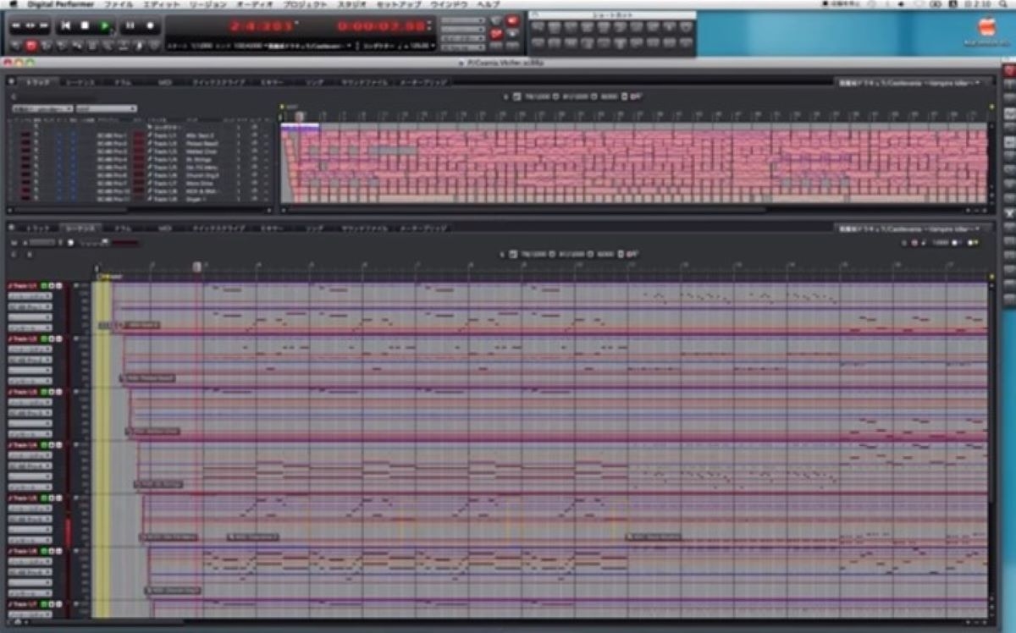1016x633 pixels.
Task: Click the Stop button in transport
Action: (x=85, y=26)
